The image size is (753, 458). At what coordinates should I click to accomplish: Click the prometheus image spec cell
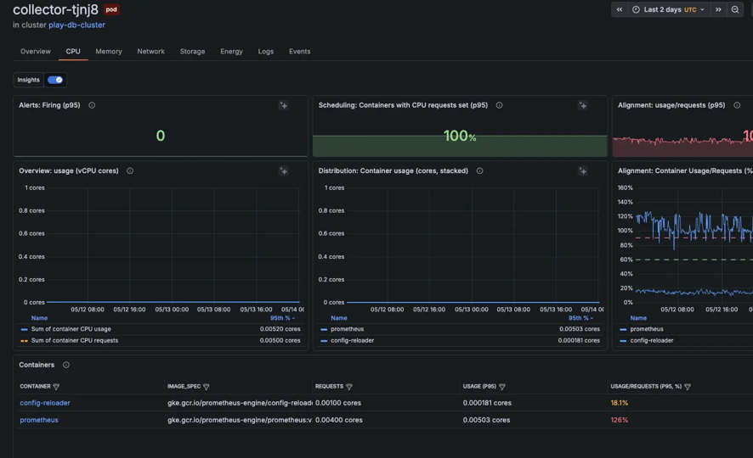[x=240, y=420]
